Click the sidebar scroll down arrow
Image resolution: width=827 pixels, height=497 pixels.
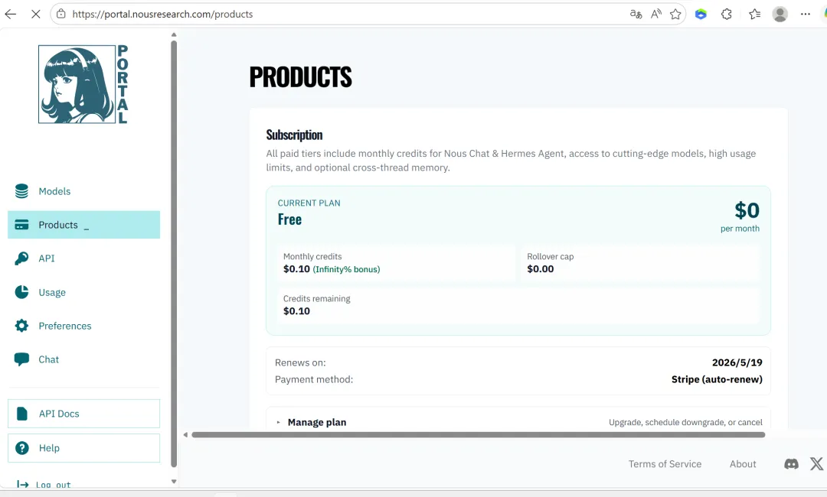pyautogui.click(x=174, y=481)
